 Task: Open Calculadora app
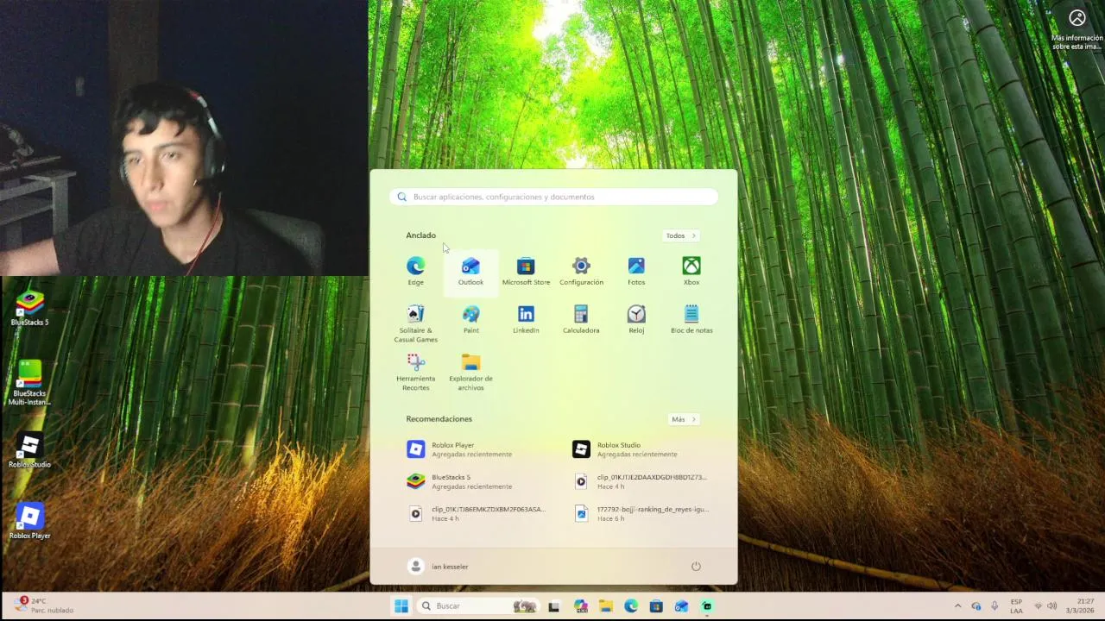(581, 319)
